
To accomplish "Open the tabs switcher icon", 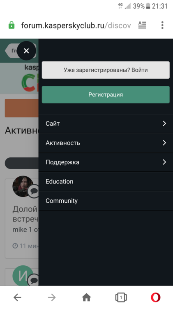I will coord(121,297).
